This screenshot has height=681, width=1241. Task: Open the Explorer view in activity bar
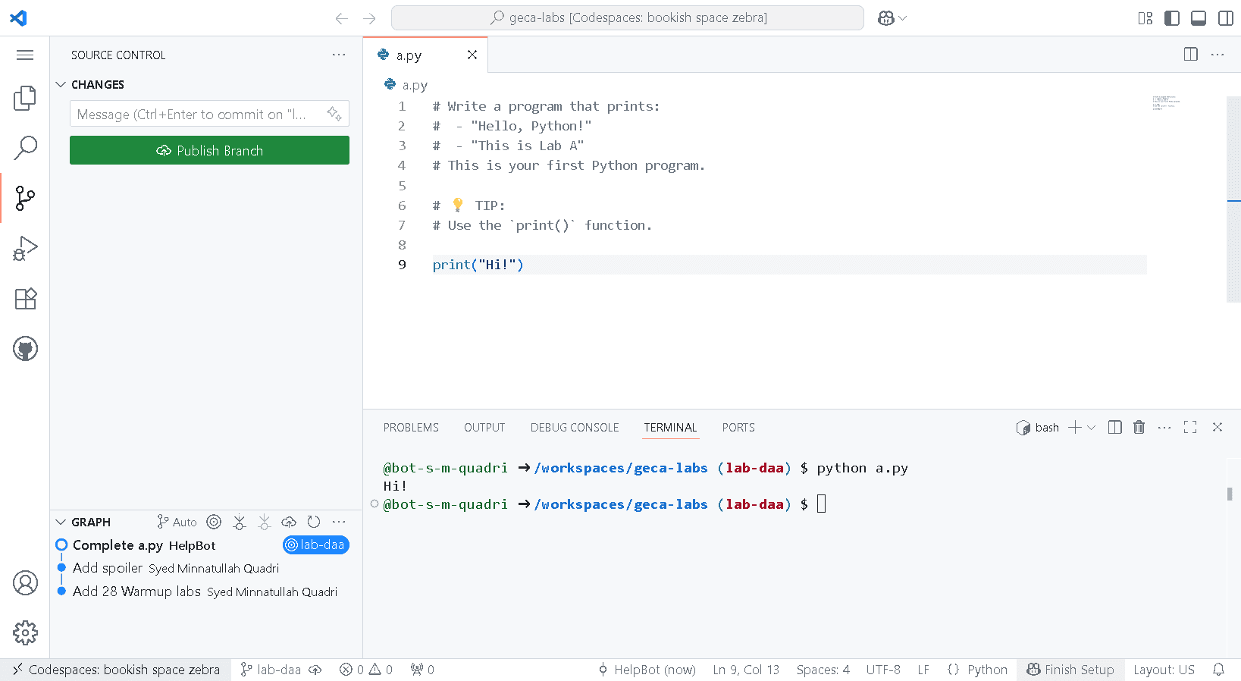click(25, 98)
